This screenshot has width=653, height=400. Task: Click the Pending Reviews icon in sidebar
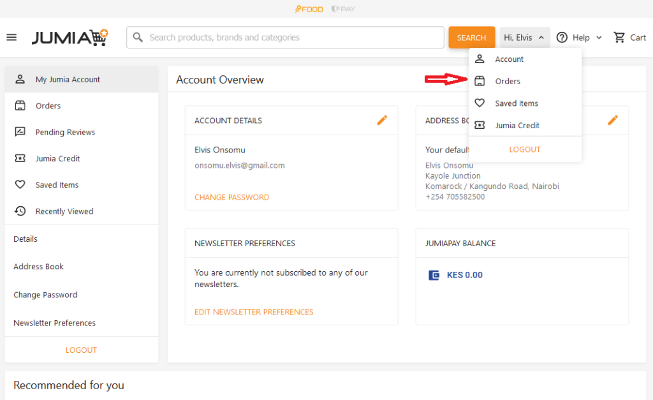coord(20,131)
